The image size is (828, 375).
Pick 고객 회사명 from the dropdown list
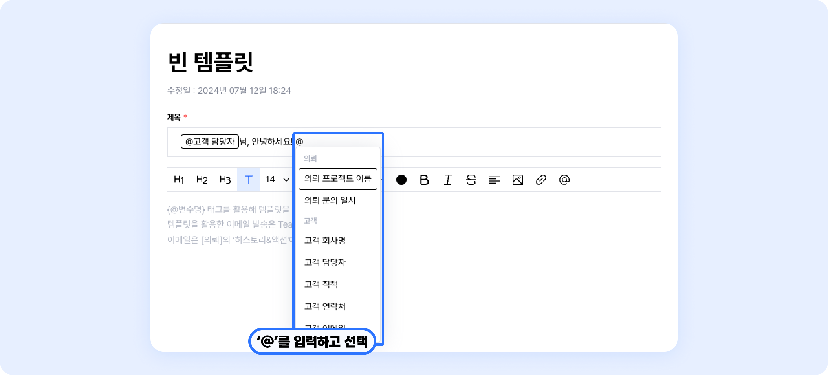[x=325, y=241]
